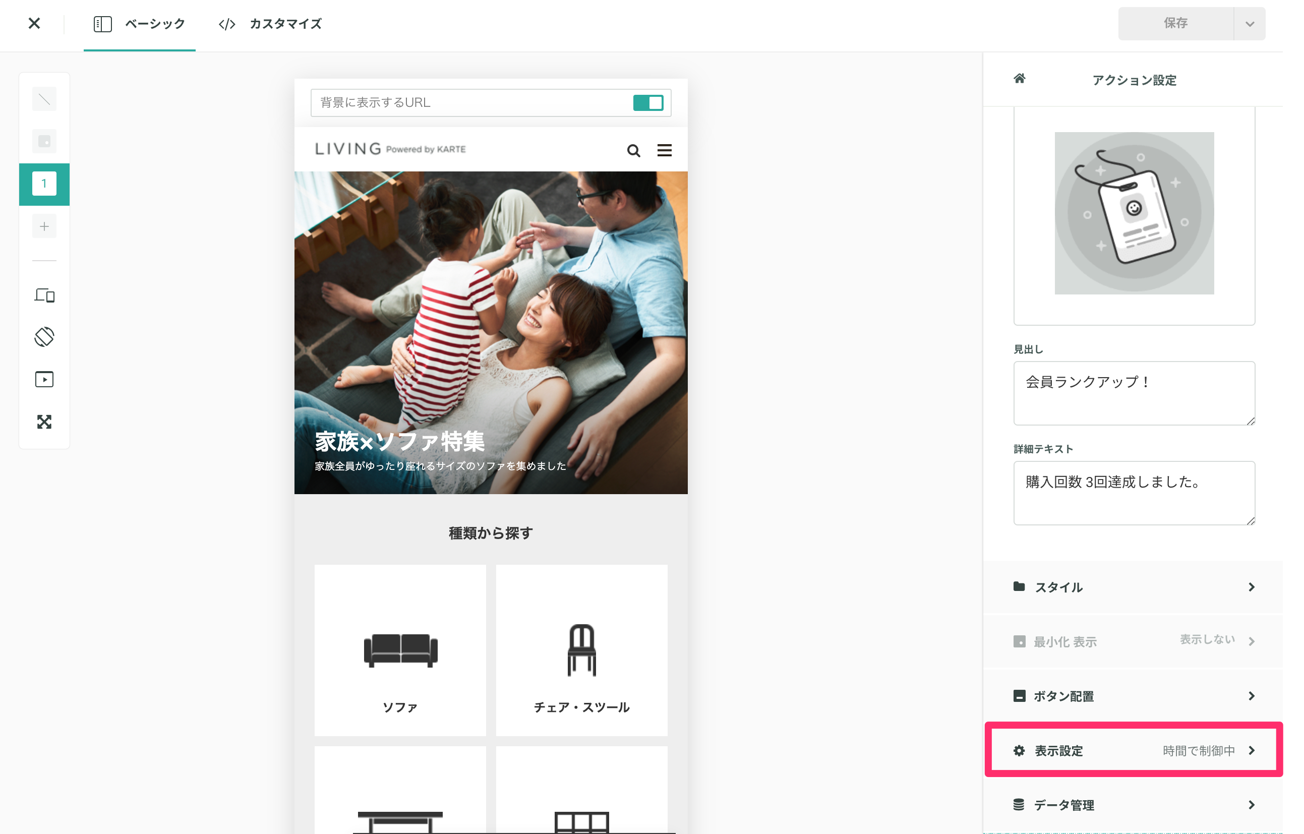The width and height of the screenshot is (1304, 834).
Task: Expand the スタイル section
Action: (1134, 587)
